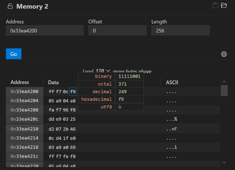
Task: Click the scrollbar up arrow
Action: (x=224, y=82)
